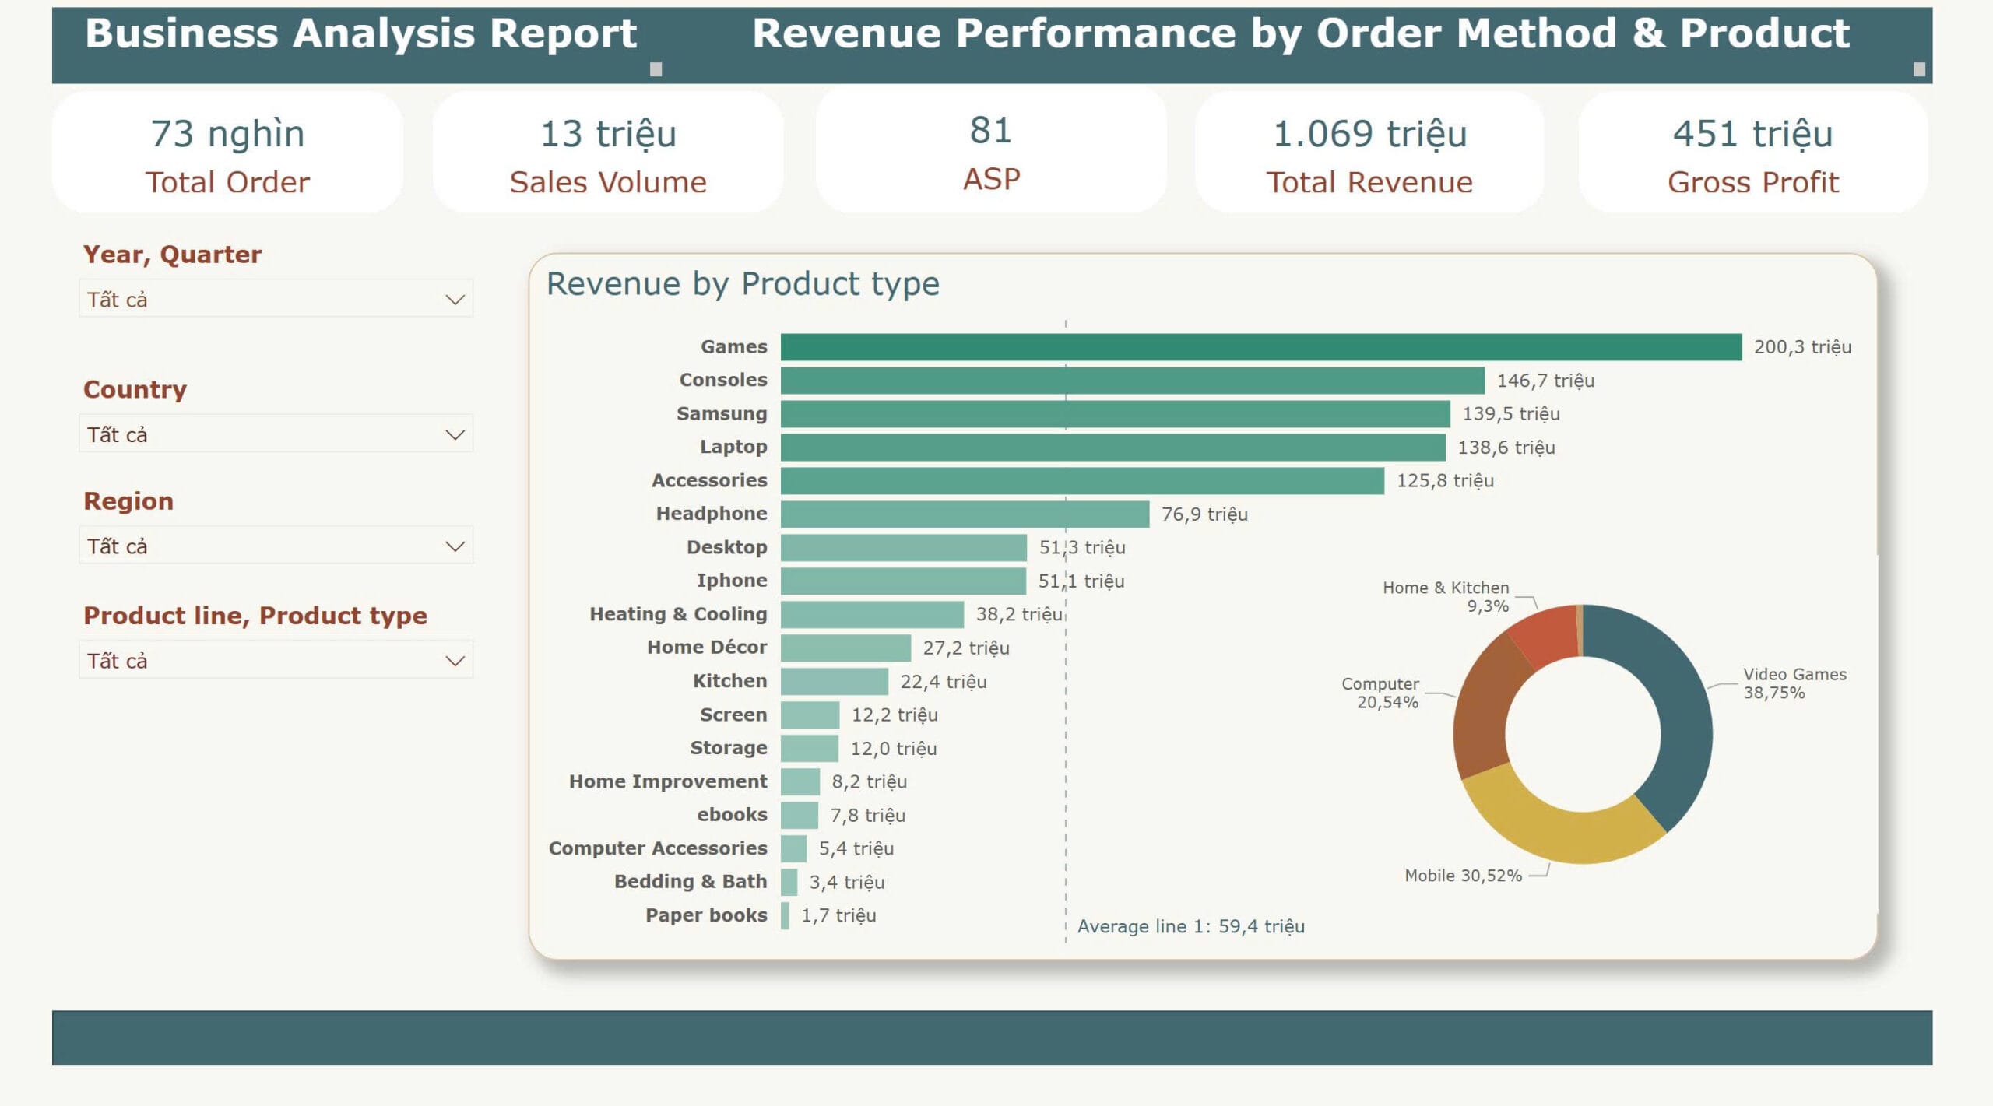Open the Year, Quarter filter dropdown
Viewport: 1993px width, 1106px height.
(x=275, y=298)
